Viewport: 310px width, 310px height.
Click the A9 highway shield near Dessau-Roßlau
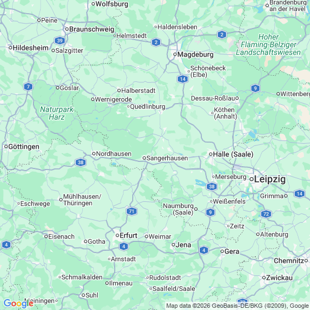coord(255,88)
